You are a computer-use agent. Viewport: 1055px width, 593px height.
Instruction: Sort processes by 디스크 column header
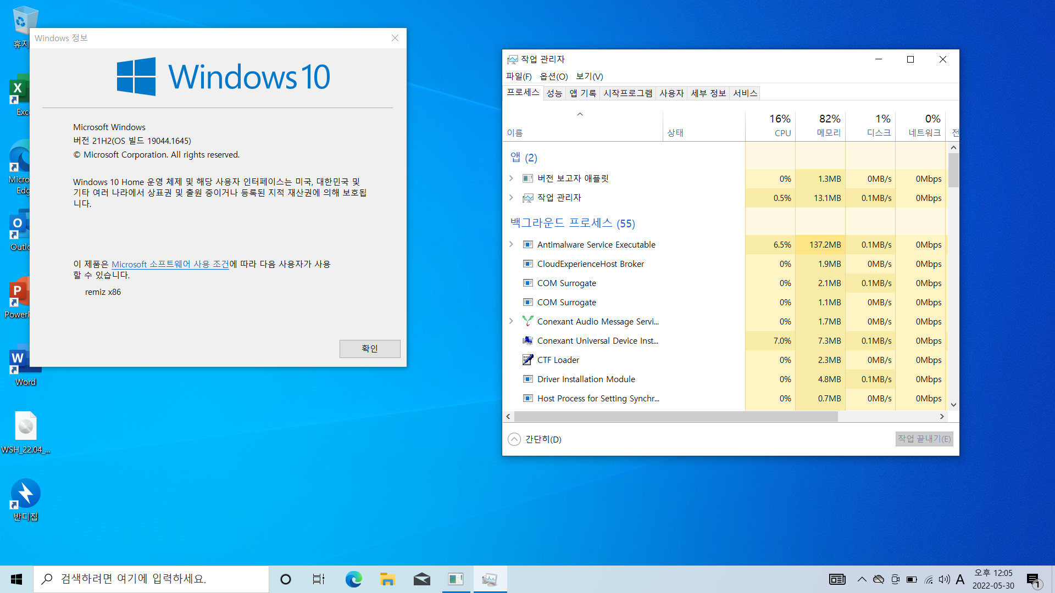[870, 126]
